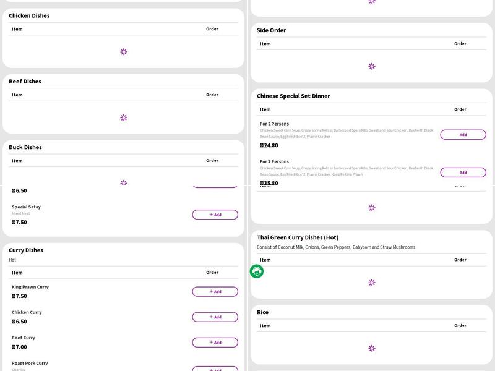Select the Curry Dishes section heading

26,250
